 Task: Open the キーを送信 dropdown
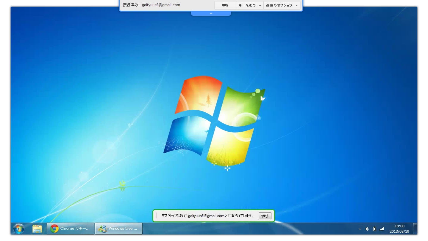250,5
